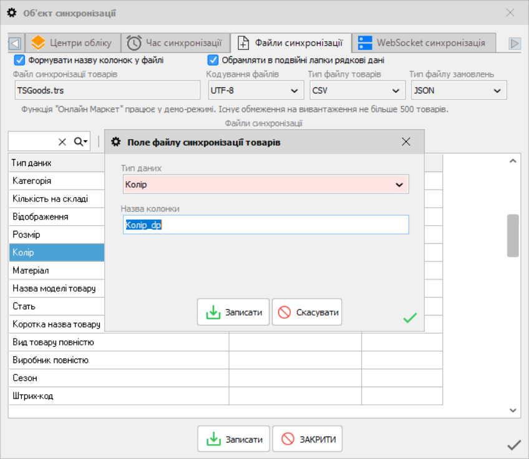The image size is (529, 459).
Task: Click the 'Назва колонки' input field
Action: [x=266, y=225]
